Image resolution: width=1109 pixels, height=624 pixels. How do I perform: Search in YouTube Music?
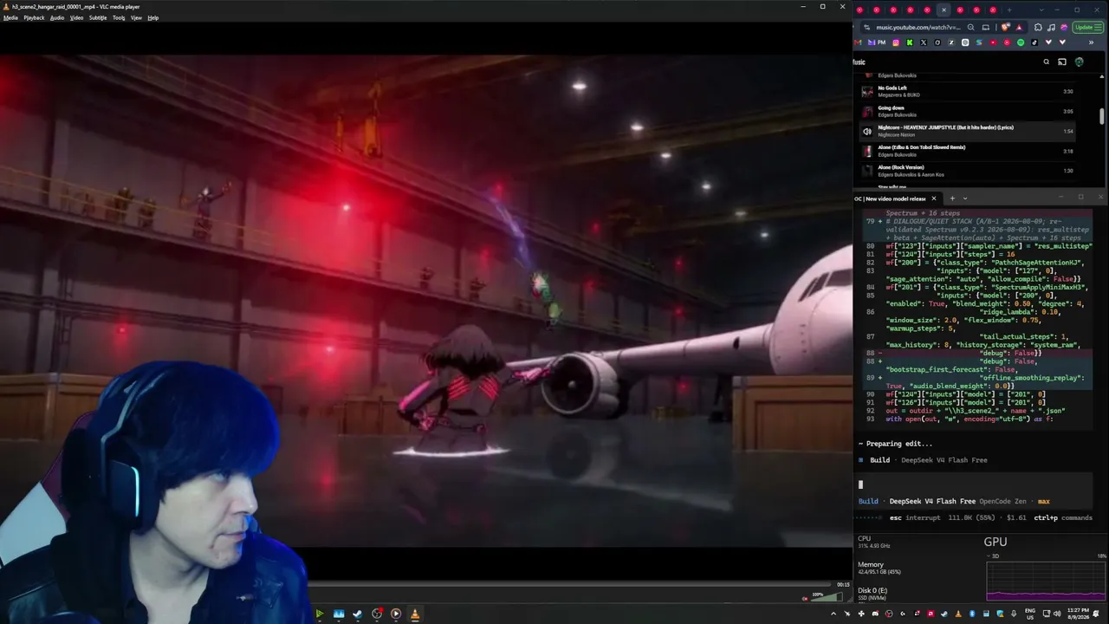point(1047,62)
